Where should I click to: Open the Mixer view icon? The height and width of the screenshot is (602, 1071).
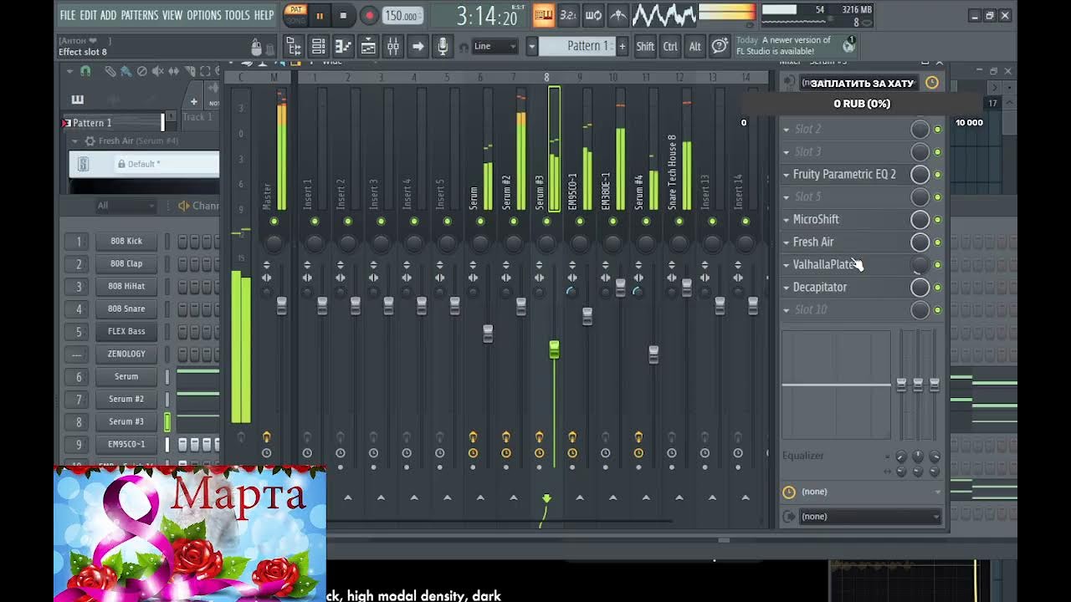click(393, 47)
